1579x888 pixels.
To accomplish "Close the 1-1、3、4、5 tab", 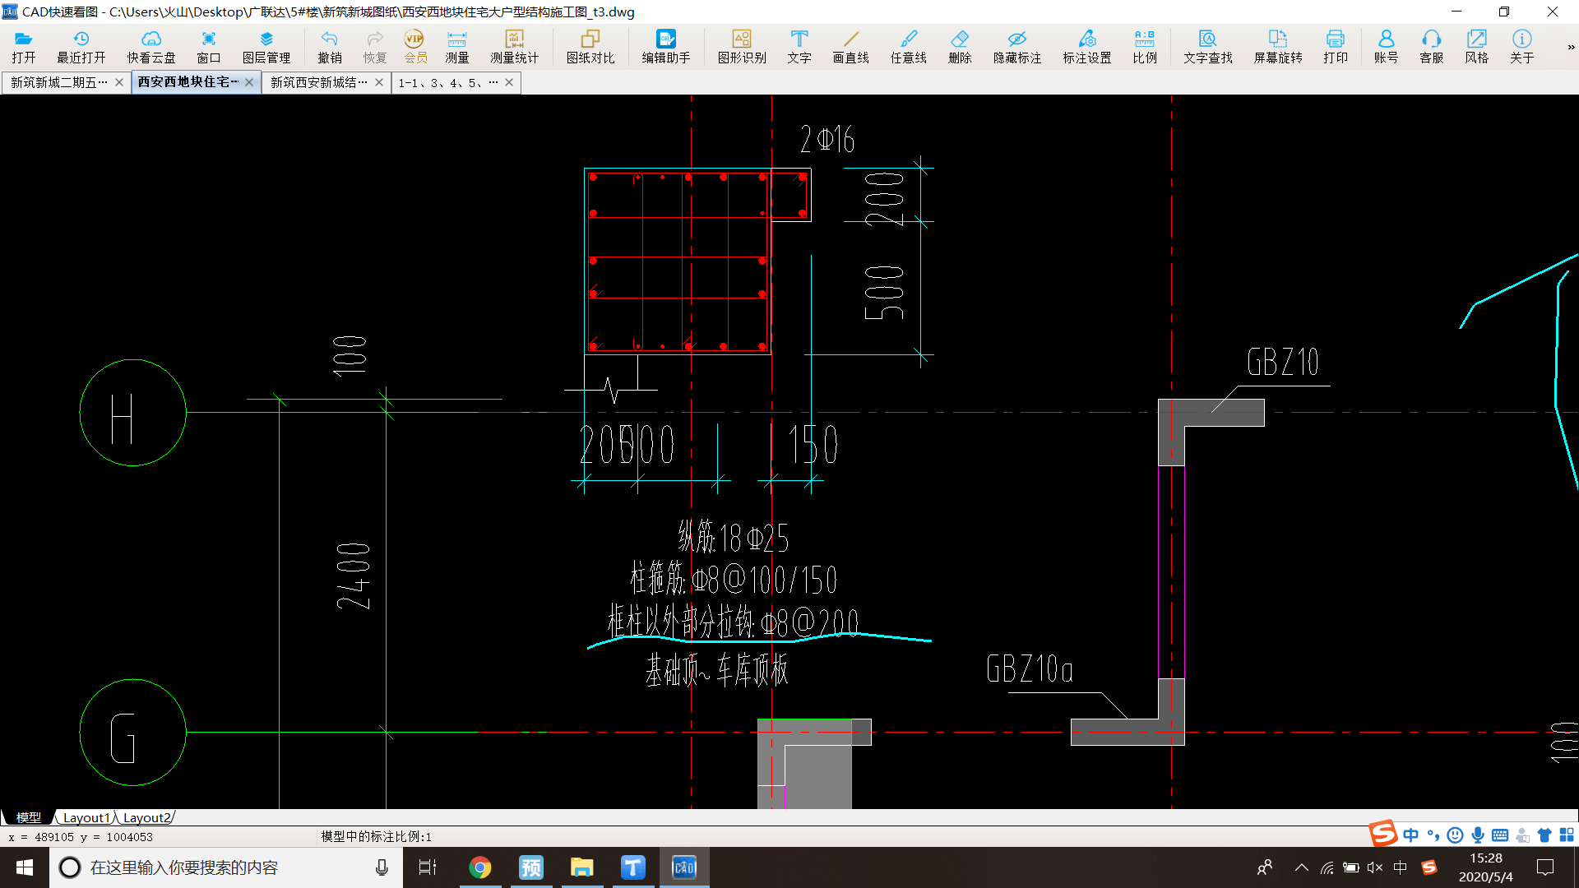I will pos(509,82).
